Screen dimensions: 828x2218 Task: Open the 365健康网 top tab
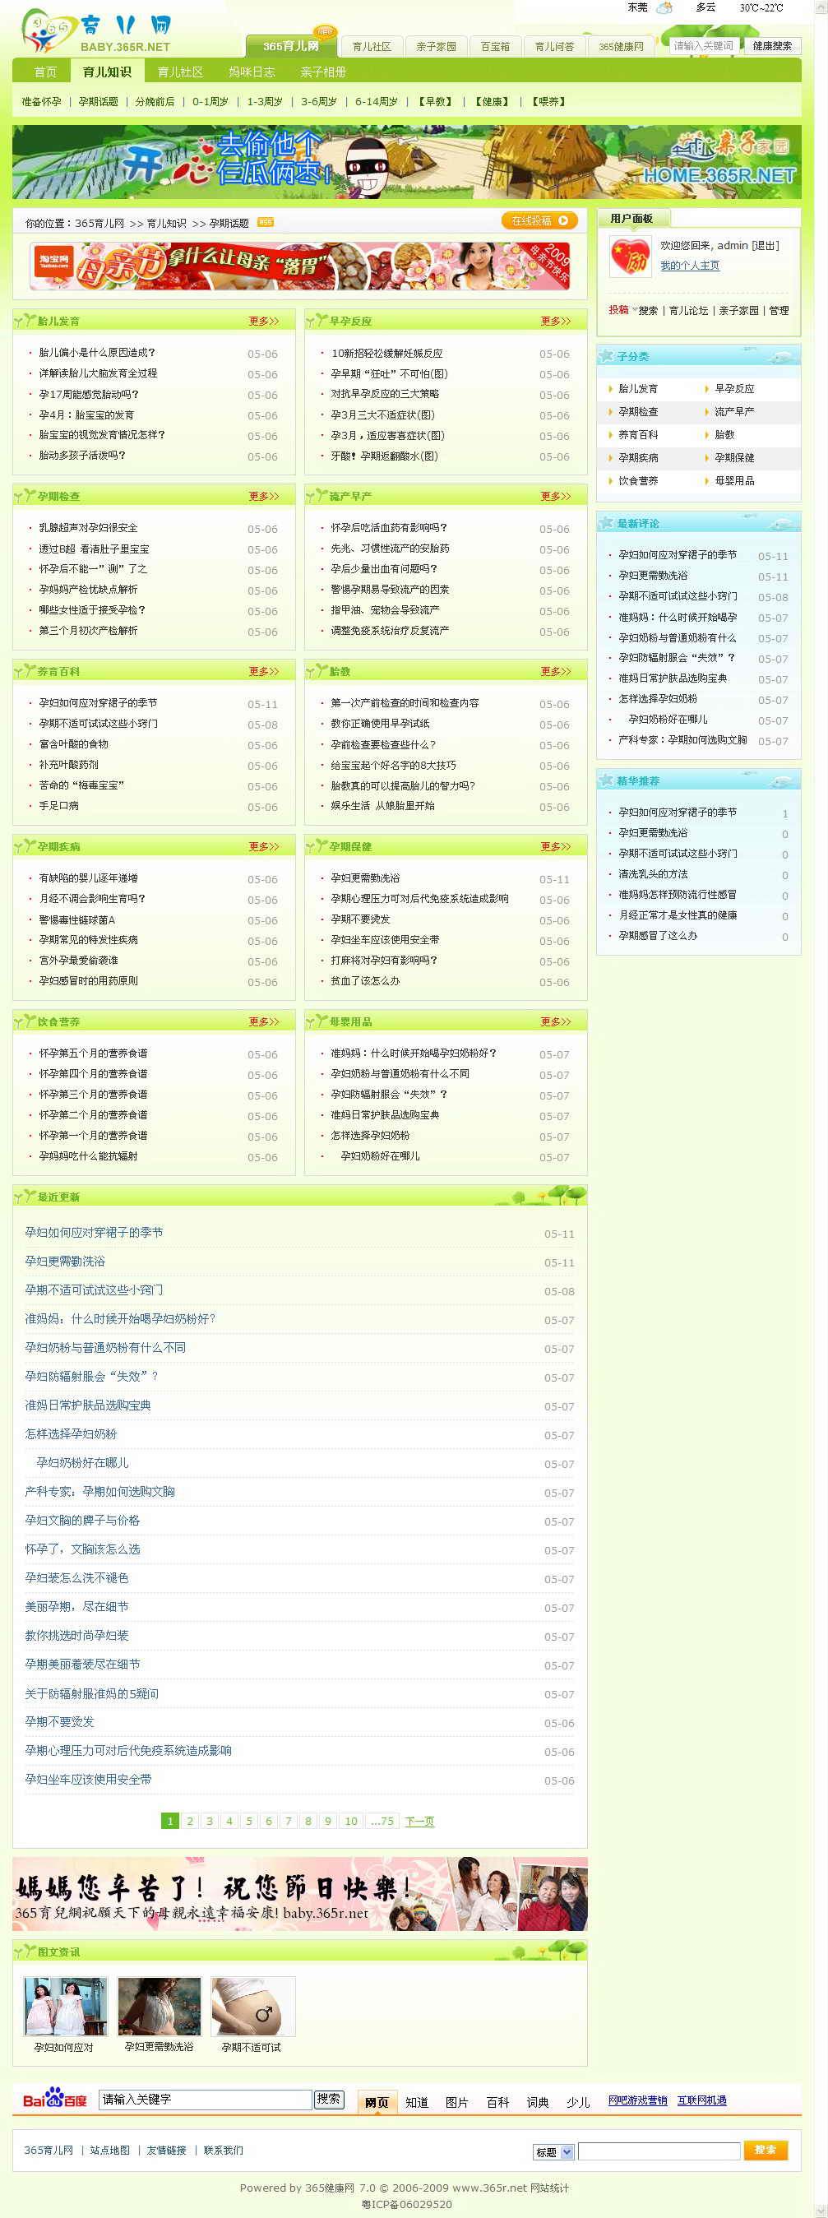point(622,47)
